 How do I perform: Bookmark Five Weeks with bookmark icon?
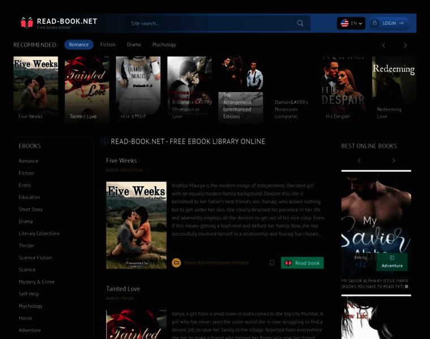(x=272, y=263)
